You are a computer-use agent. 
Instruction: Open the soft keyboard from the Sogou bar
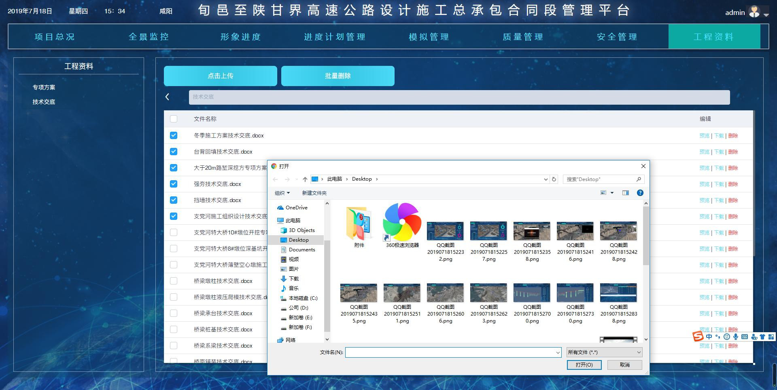745,337
